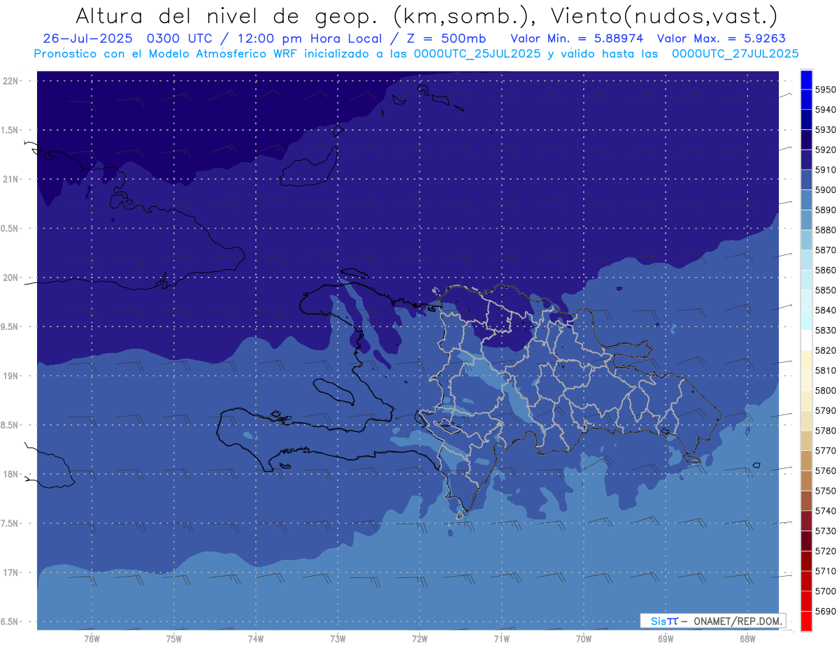Click the '71W' longitude label

tap(501, 639)
